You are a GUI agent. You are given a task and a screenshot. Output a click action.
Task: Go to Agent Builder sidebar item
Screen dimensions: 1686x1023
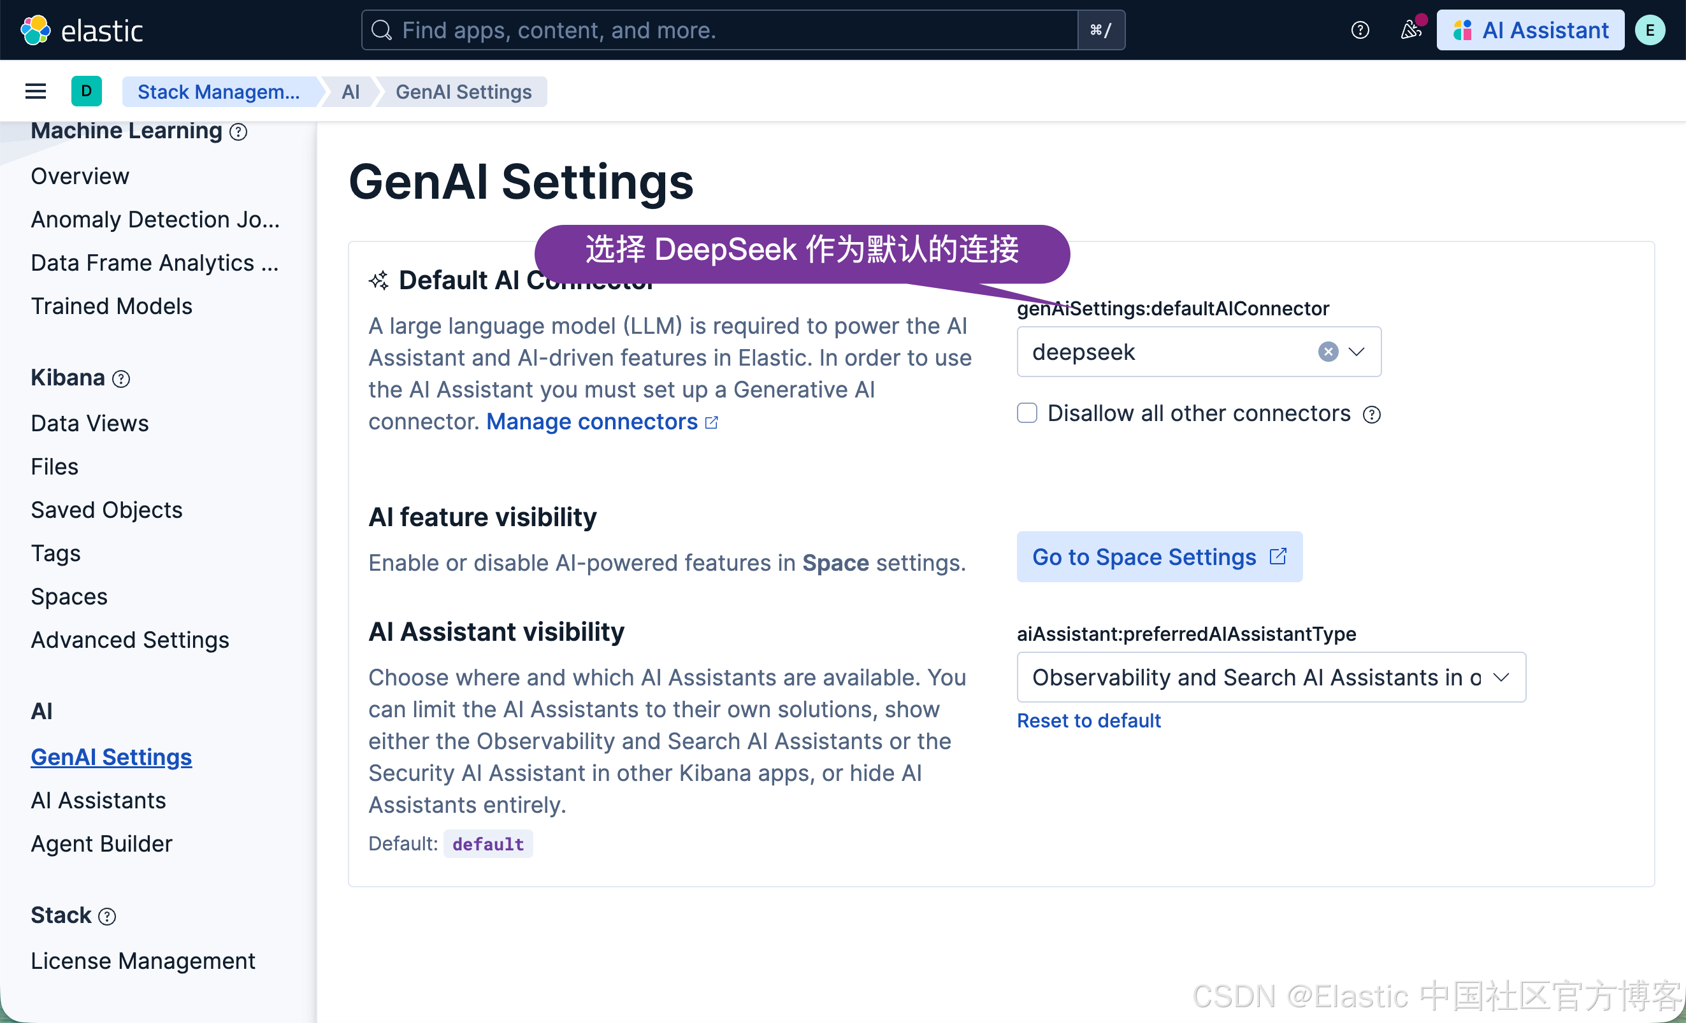101,843
